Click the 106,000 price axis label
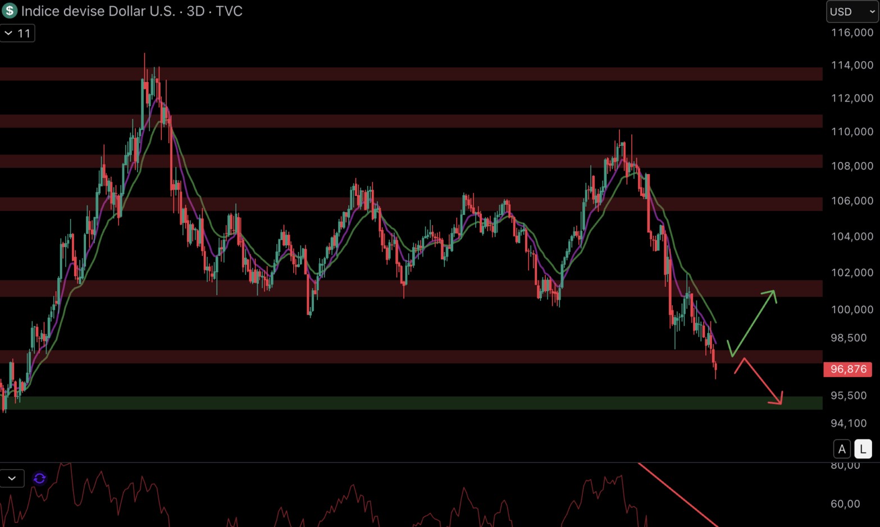The image size is (880, 527). (852, 201)
